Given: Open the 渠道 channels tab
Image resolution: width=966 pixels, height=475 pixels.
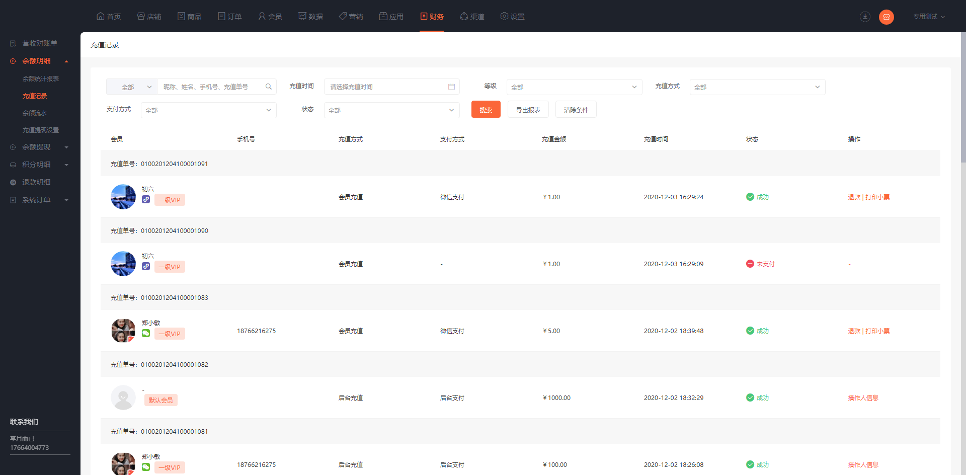Looking at the screenshot, I should coord(472,17).
